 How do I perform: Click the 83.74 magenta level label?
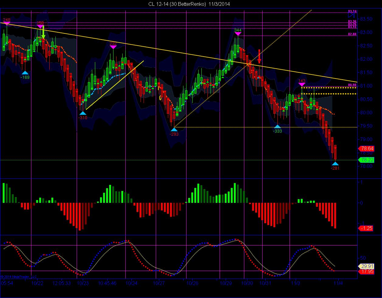point(352,11)
